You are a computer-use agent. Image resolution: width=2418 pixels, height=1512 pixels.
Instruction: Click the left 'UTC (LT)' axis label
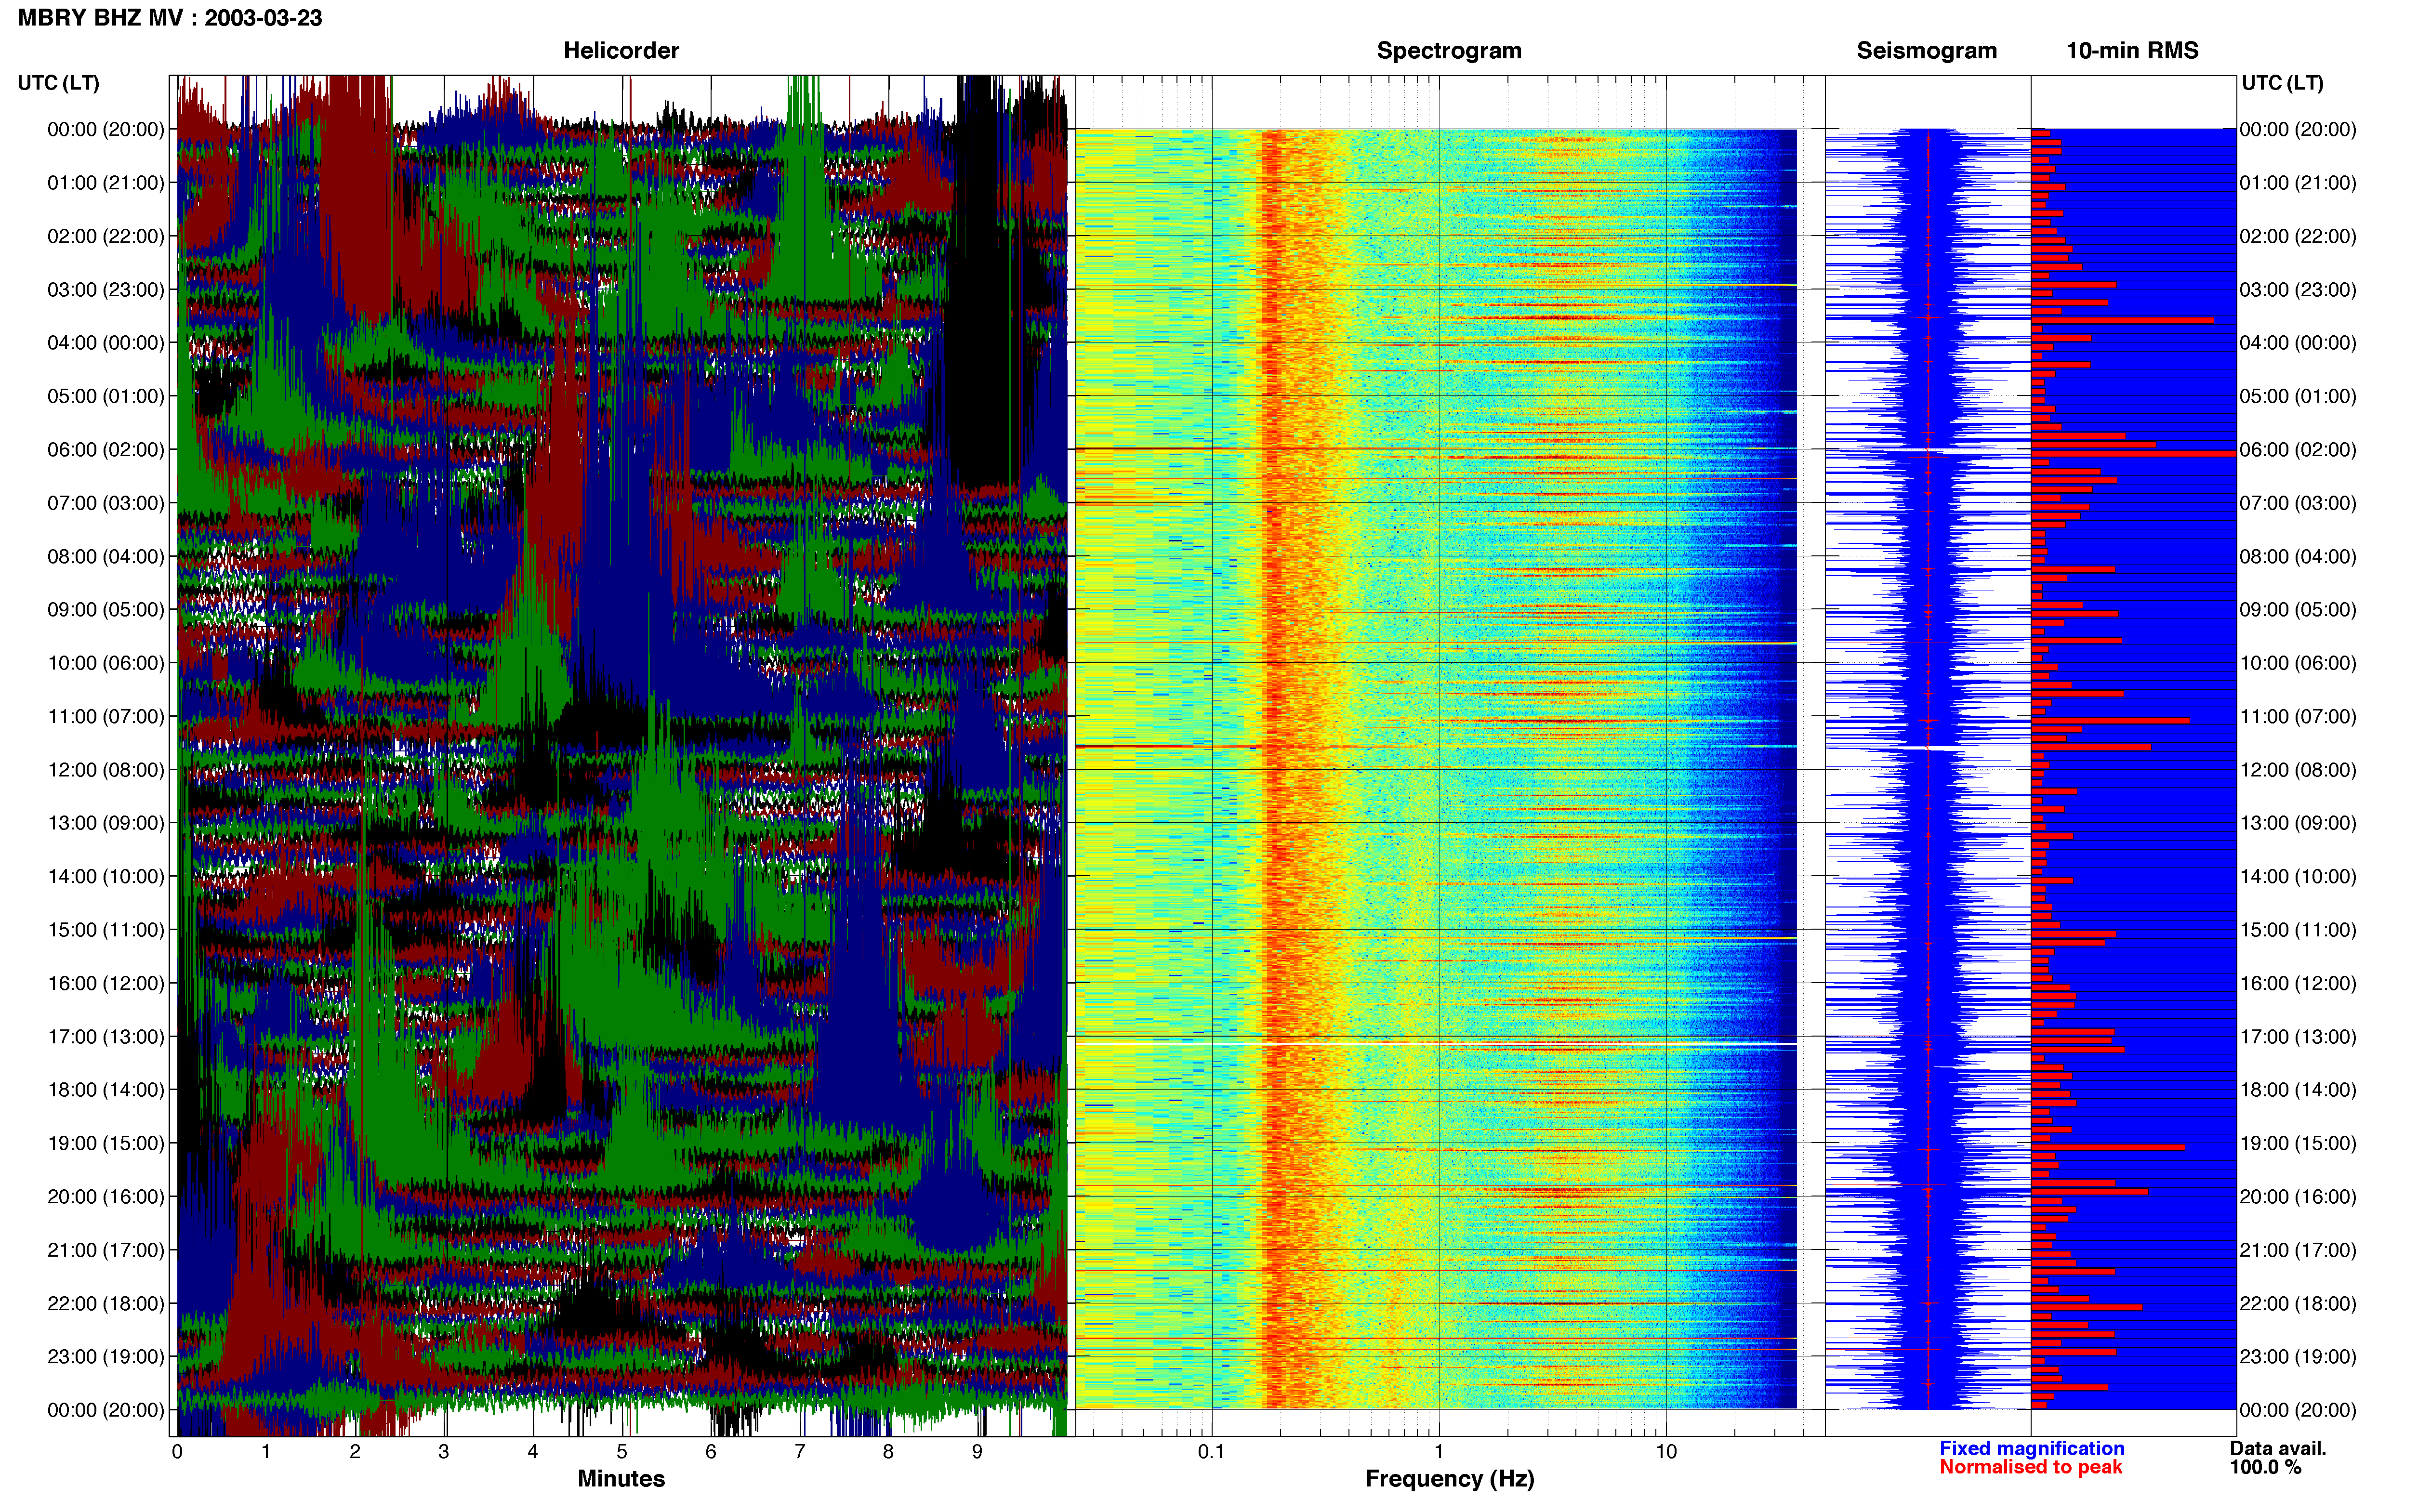(58, 83)
